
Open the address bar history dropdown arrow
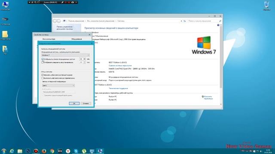181,21
